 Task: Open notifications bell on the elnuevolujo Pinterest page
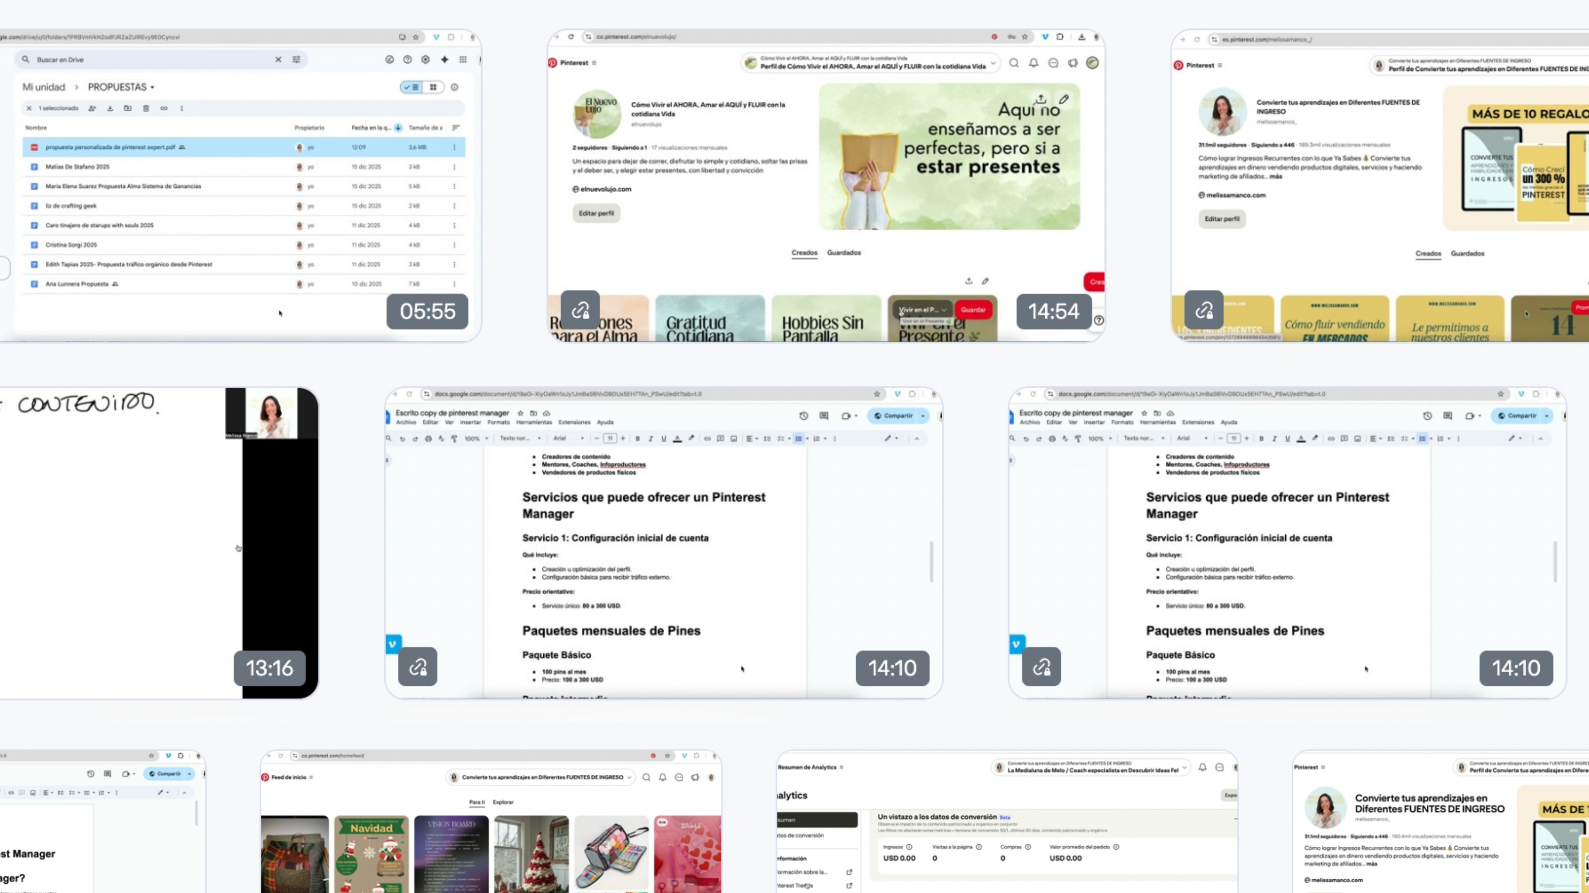point(1033,63)
